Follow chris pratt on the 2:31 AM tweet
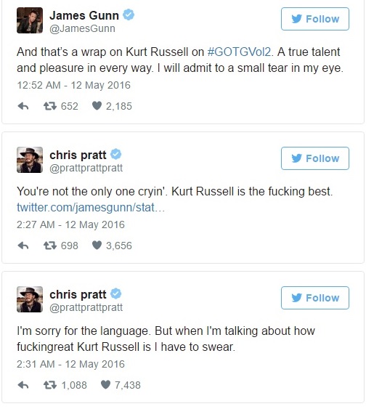374x409 pixels. click(x=314, y=298)
